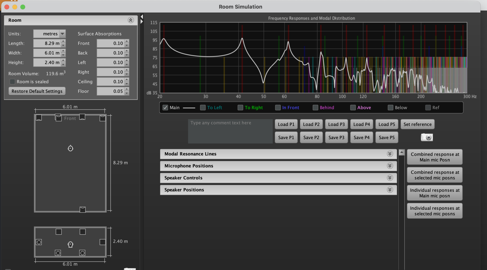Select the listener position marker in floor plan
The image size is (487, 270).
[71, 148]
